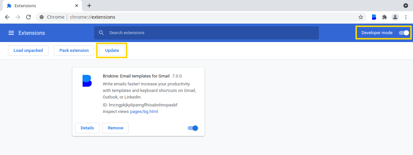This screenshot has height=155, width=413.
Task: Click the search magnifier icon
Action: coord(101,33)
